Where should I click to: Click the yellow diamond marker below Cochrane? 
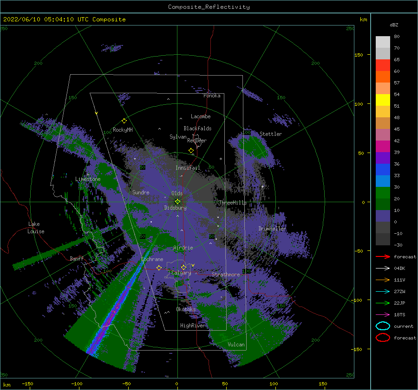(159, 268)
